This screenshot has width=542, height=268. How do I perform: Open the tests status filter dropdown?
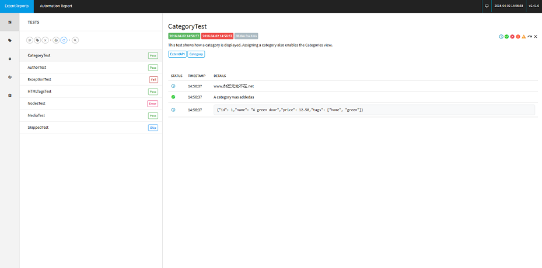point(30,40)
